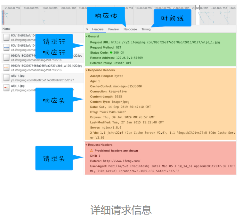The height and width of the screenshot is (218, 250).
Task: Click the Request Method GET value
Action: (118, 47)
